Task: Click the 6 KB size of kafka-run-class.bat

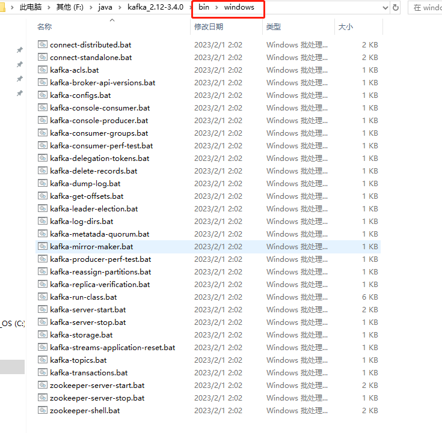Action: coord(370,297)
